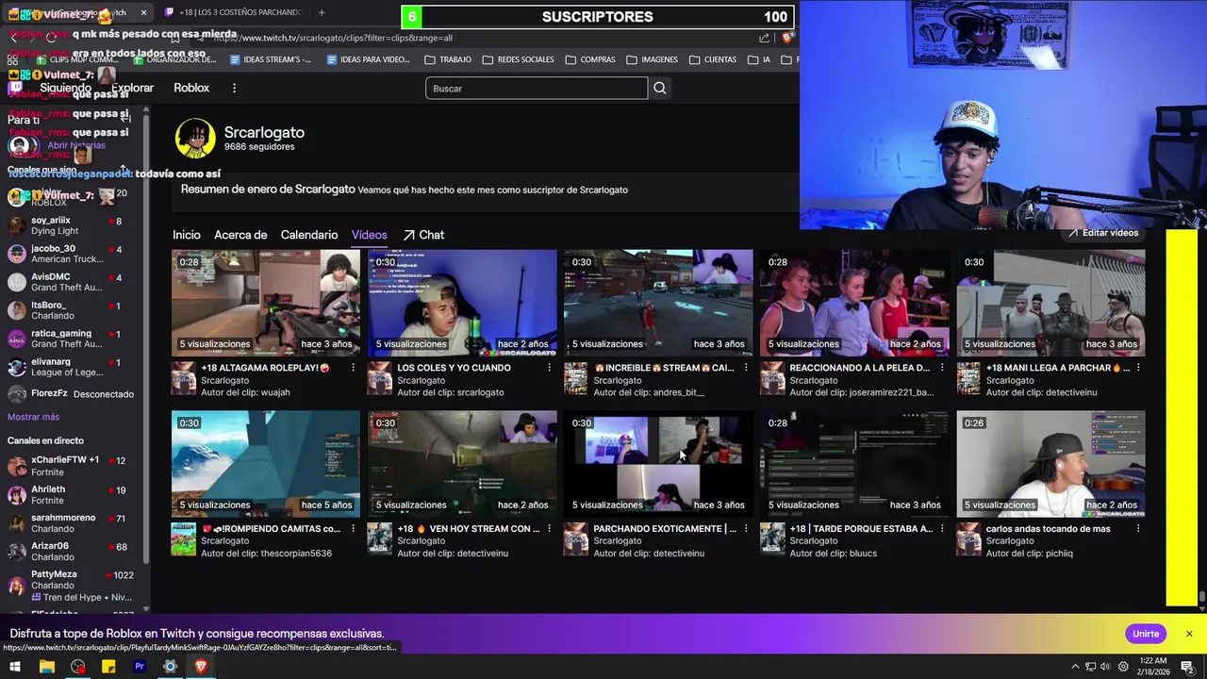Play the REACCIONANDO A LA PELEA clip thumbnail

[854, 303]
